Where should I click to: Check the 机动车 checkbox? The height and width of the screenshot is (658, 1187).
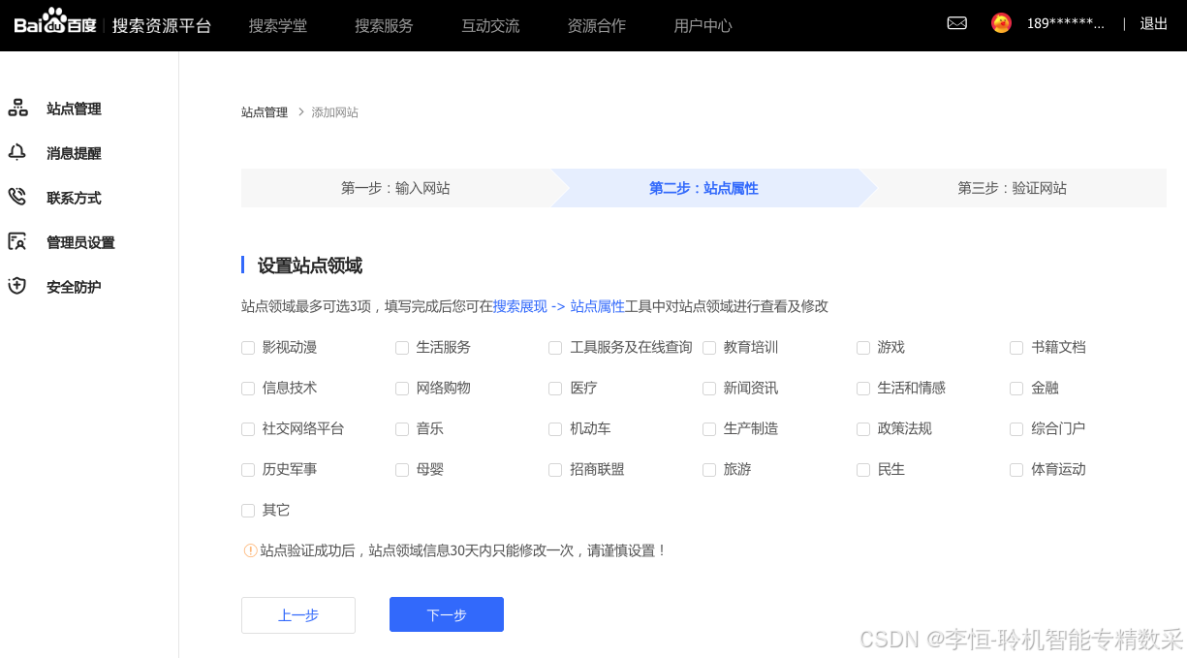(x=555, y=429)
